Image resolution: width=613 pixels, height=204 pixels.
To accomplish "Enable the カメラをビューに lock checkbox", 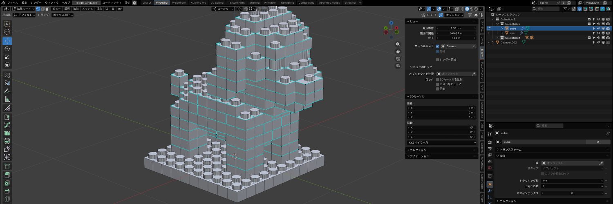I will coord(438,84).
